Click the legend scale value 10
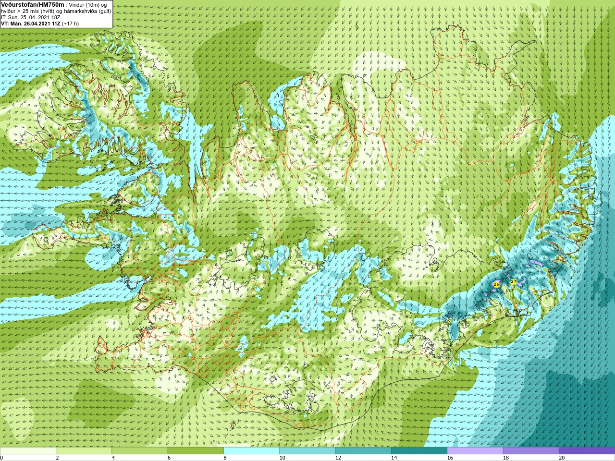The image size is (615, 461). [282, 458]
